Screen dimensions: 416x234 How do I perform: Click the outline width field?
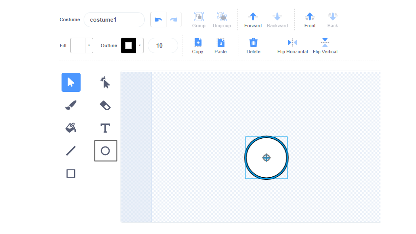coord(162,45)
